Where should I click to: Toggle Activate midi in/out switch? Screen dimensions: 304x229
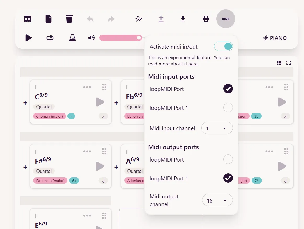(x=223, y=47)
